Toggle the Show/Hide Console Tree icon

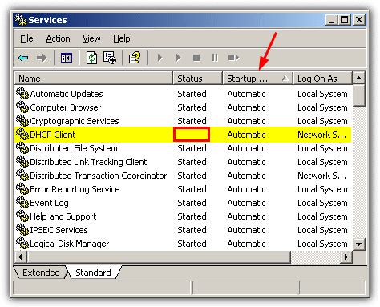[67, 58]
